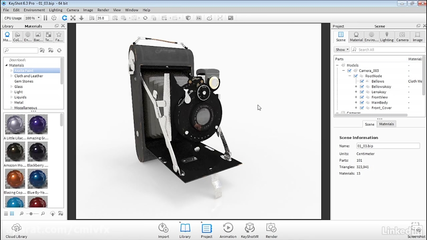Click the Import icon in bottom toolbar
427x240 pixels.
[163, 230]
